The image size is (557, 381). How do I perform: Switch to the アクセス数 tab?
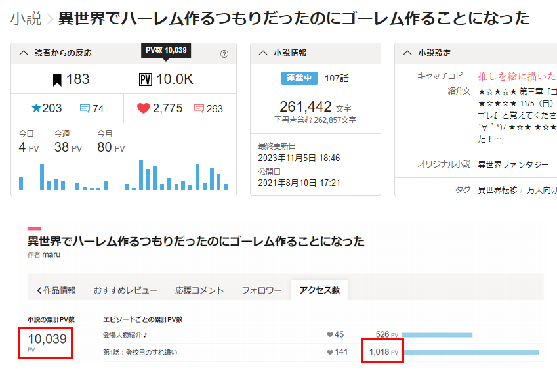[320, 290]
